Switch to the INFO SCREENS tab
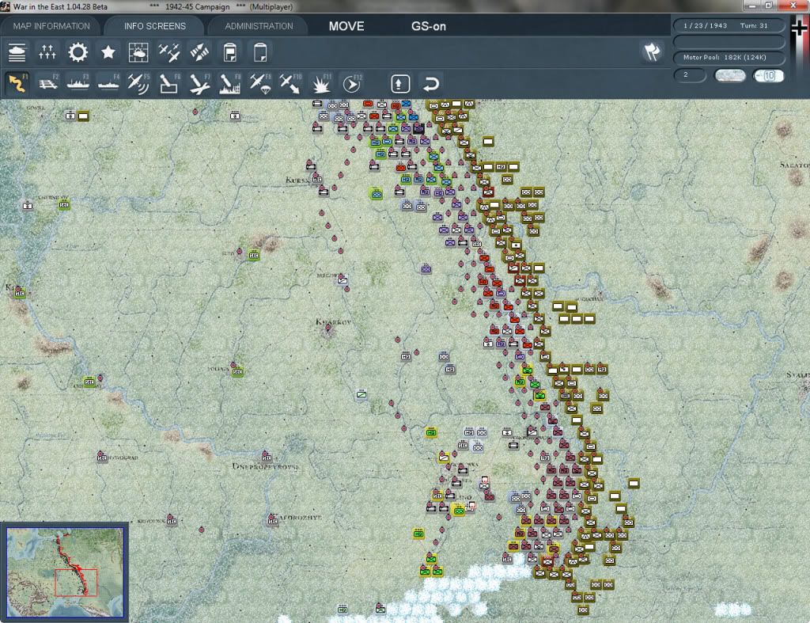This screenshot has width=810, height=623. pyautogui.click(x=154, y=26)
